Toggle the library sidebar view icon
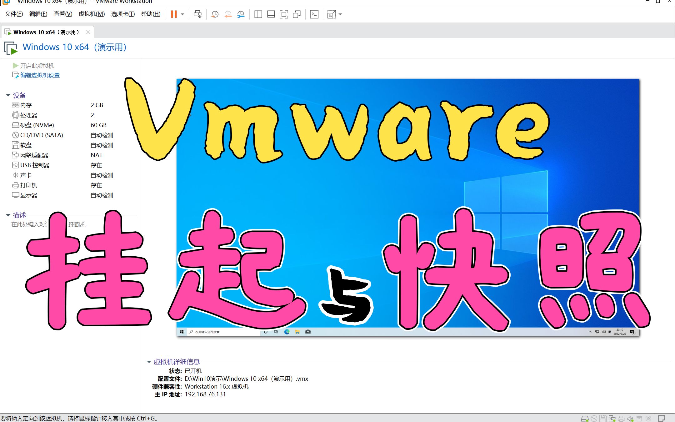This screenshot has width=675, height=422. tap(258, 14)
